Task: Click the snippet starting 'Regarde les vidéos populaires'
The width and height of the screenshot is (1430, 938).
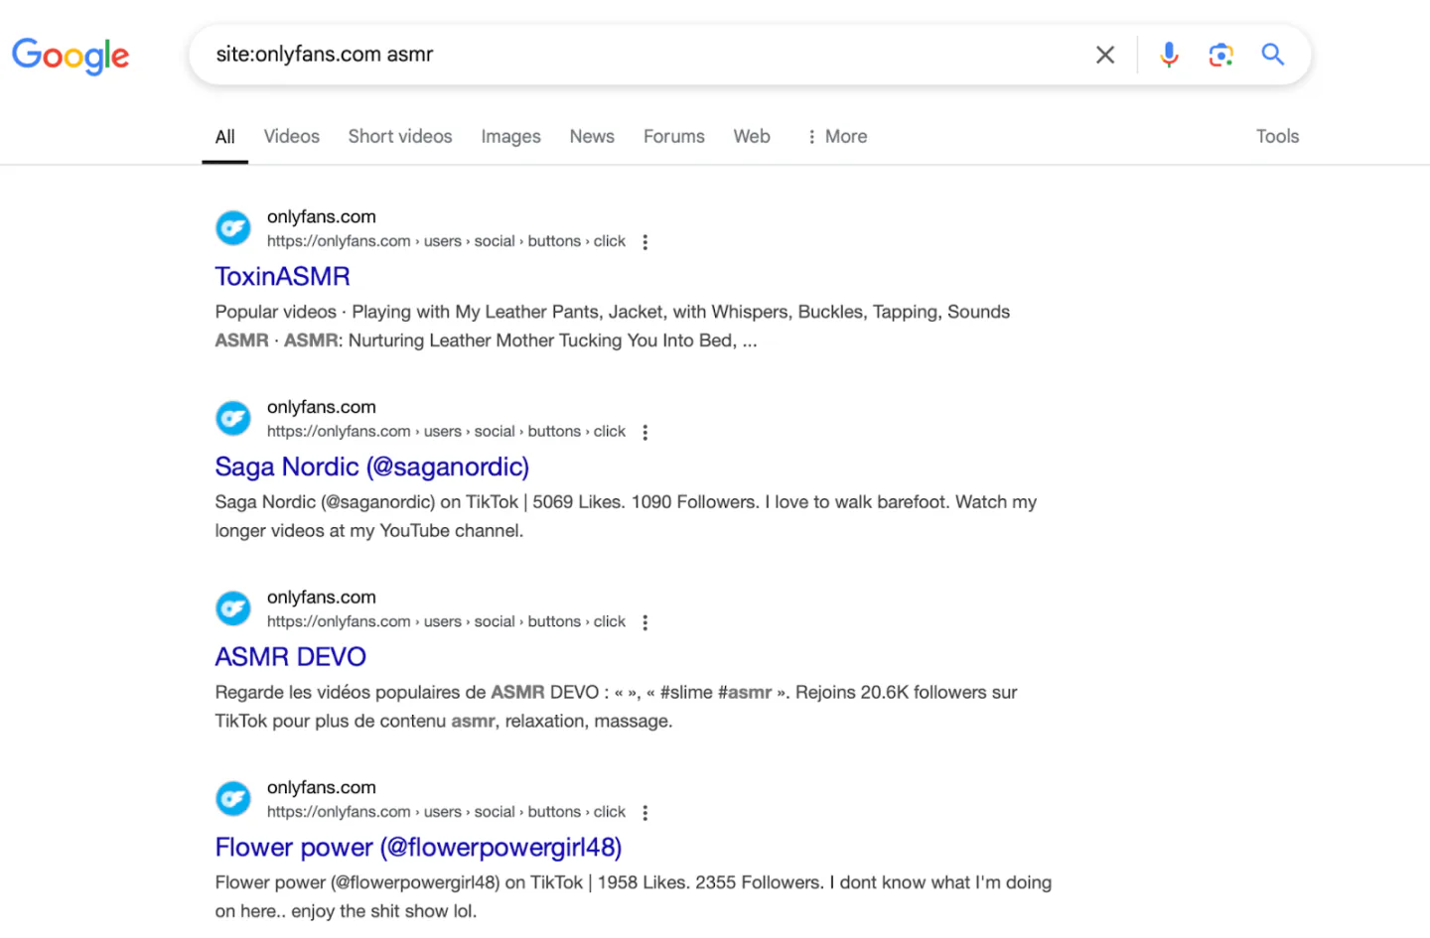Action: 616,707
